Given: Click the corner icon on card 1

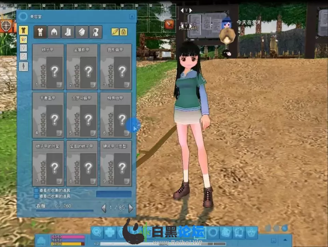Looking at the screenshot, I should coord(59,85).
